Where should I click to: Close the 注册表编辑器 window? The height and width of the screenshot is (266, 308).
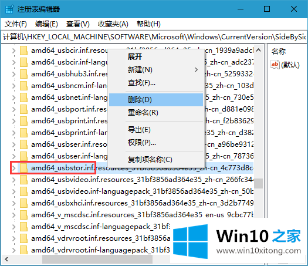click(294, 9)
